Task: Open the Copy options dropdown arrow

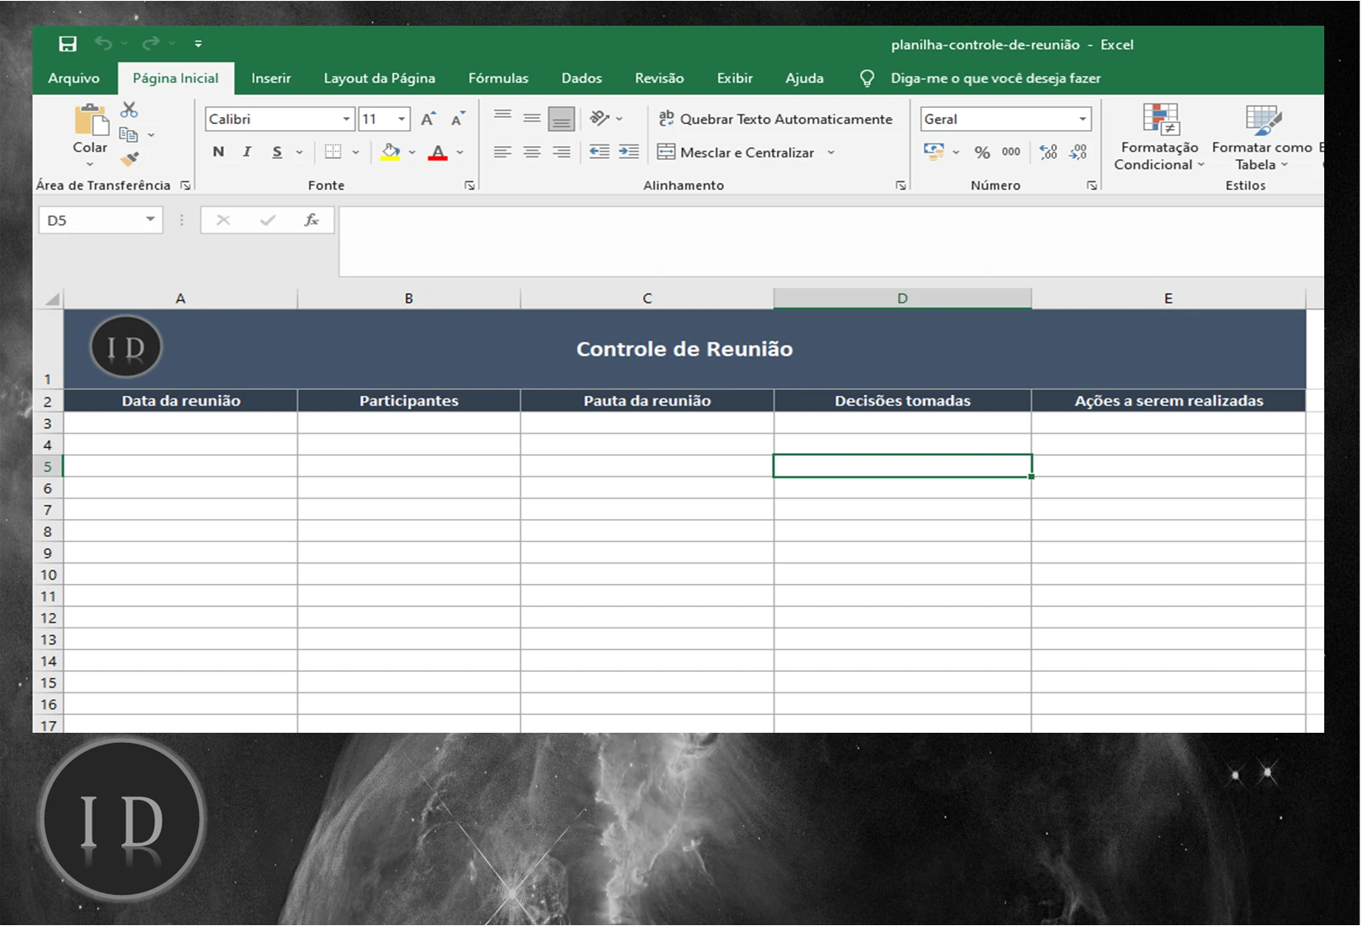Action: point(151,135)
